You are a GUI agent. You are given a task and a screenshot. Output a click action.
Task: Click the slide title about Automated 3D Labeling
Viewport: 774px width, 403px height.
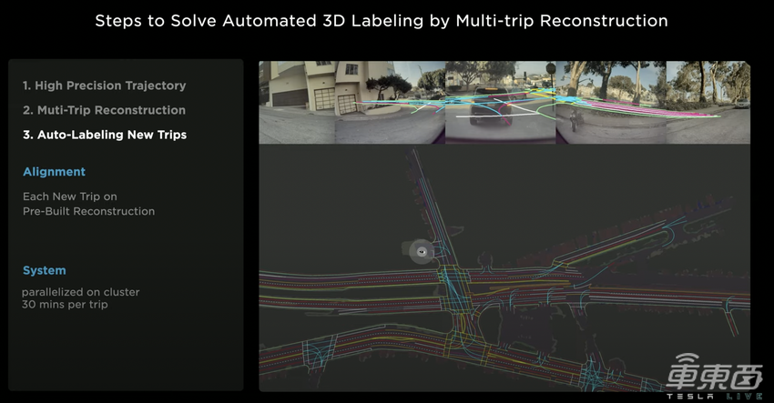pyautogui.click(x=382, y=20)
